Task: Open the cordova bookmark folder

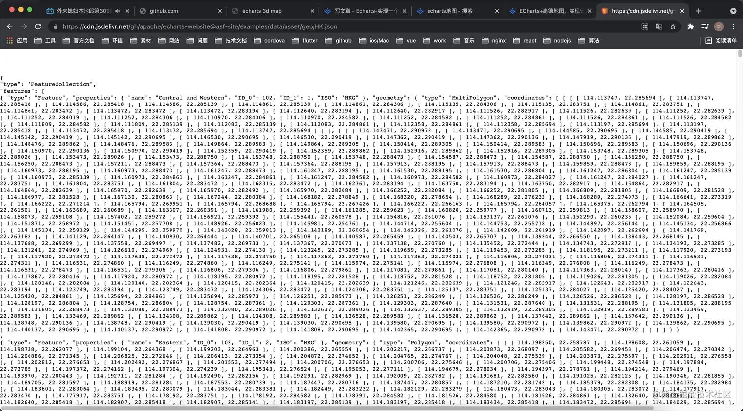Action: (x=269, y=41)
